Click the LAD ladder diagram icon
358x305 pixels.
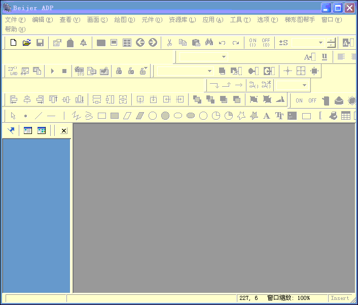(13, 71)
